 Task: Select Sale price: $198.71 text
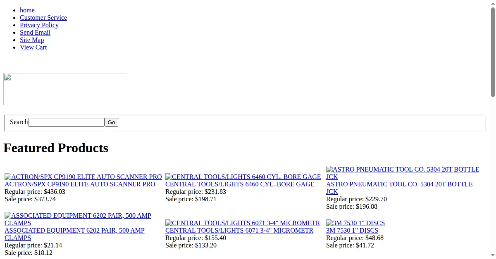(191, 199)
